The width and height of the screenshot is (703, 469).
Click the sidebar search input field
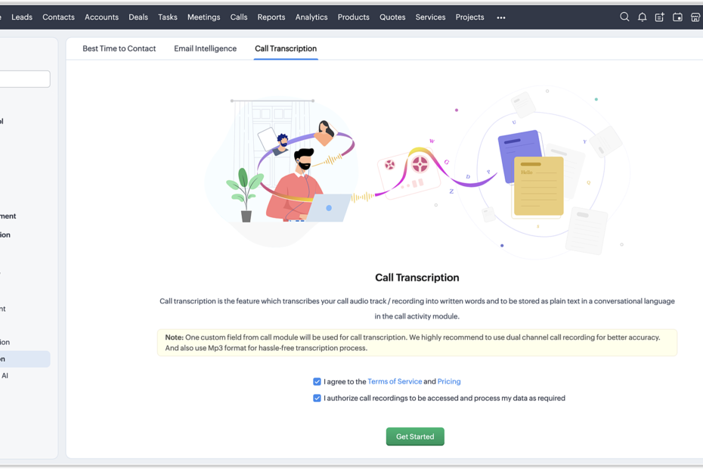[24, 79]
